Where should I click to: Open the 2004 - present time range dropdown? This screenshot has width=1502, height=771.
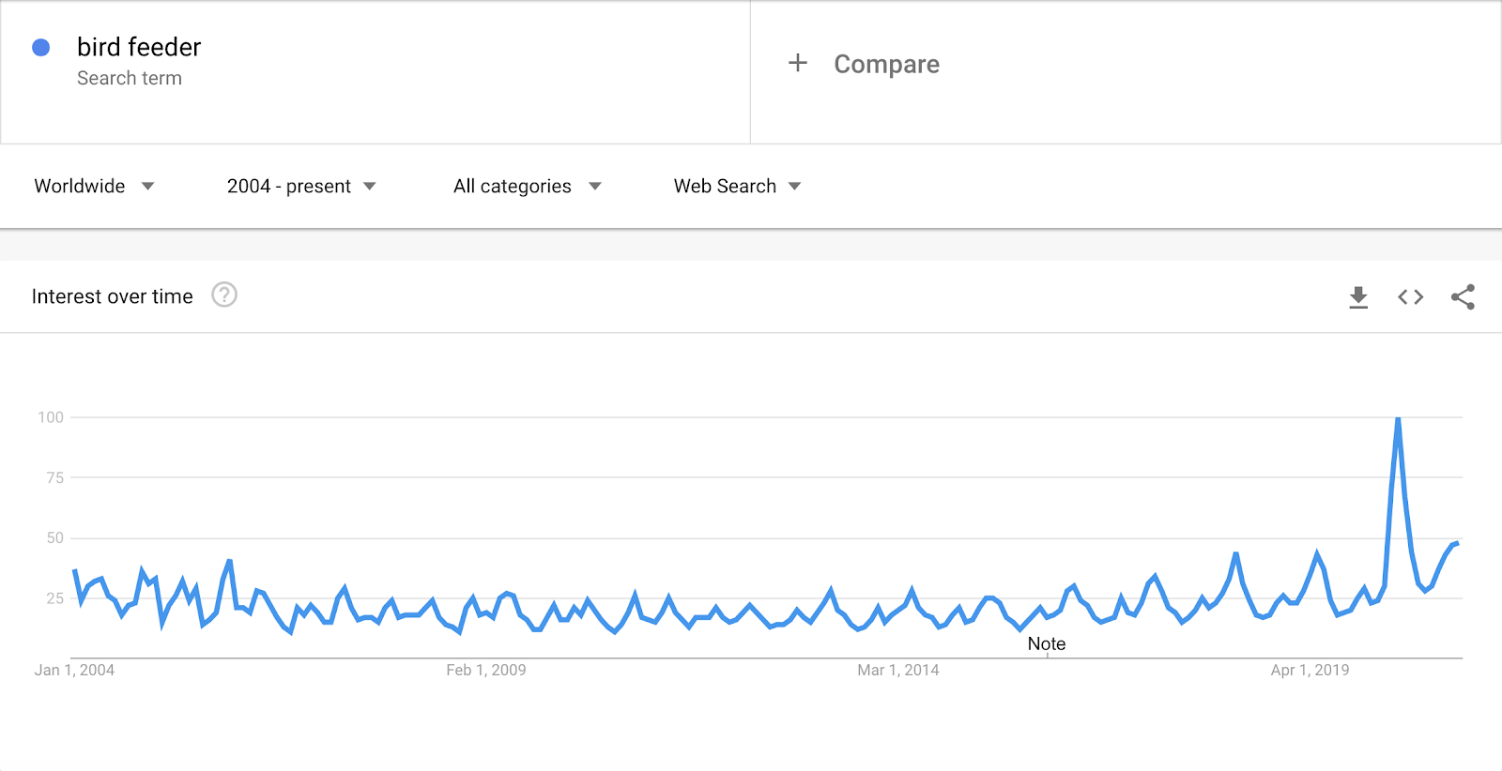(x=301, y=186)
